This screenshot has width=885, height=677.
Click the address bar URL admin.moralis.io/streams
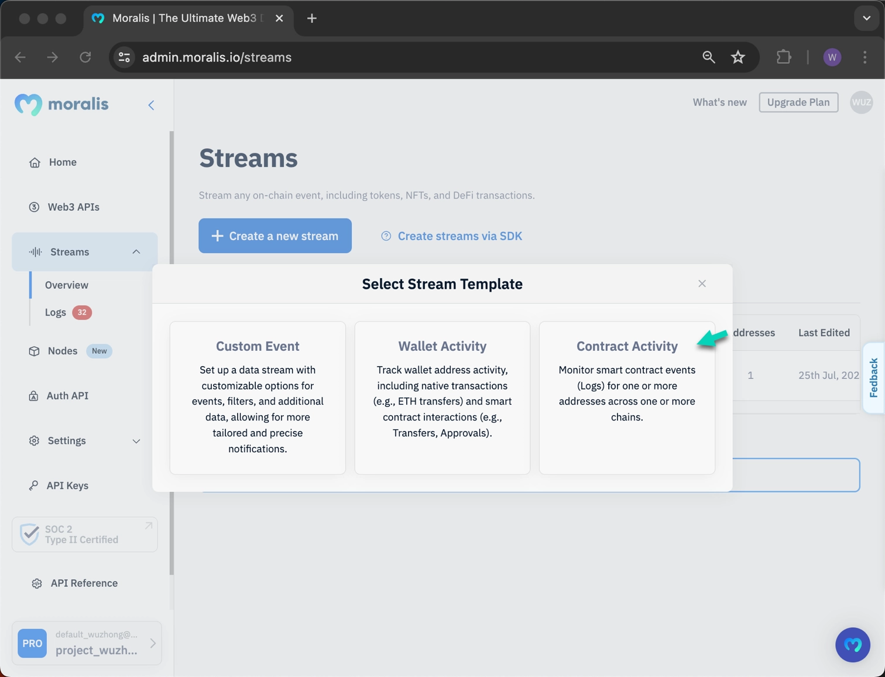pyautogui.click(x=217, y=57)
